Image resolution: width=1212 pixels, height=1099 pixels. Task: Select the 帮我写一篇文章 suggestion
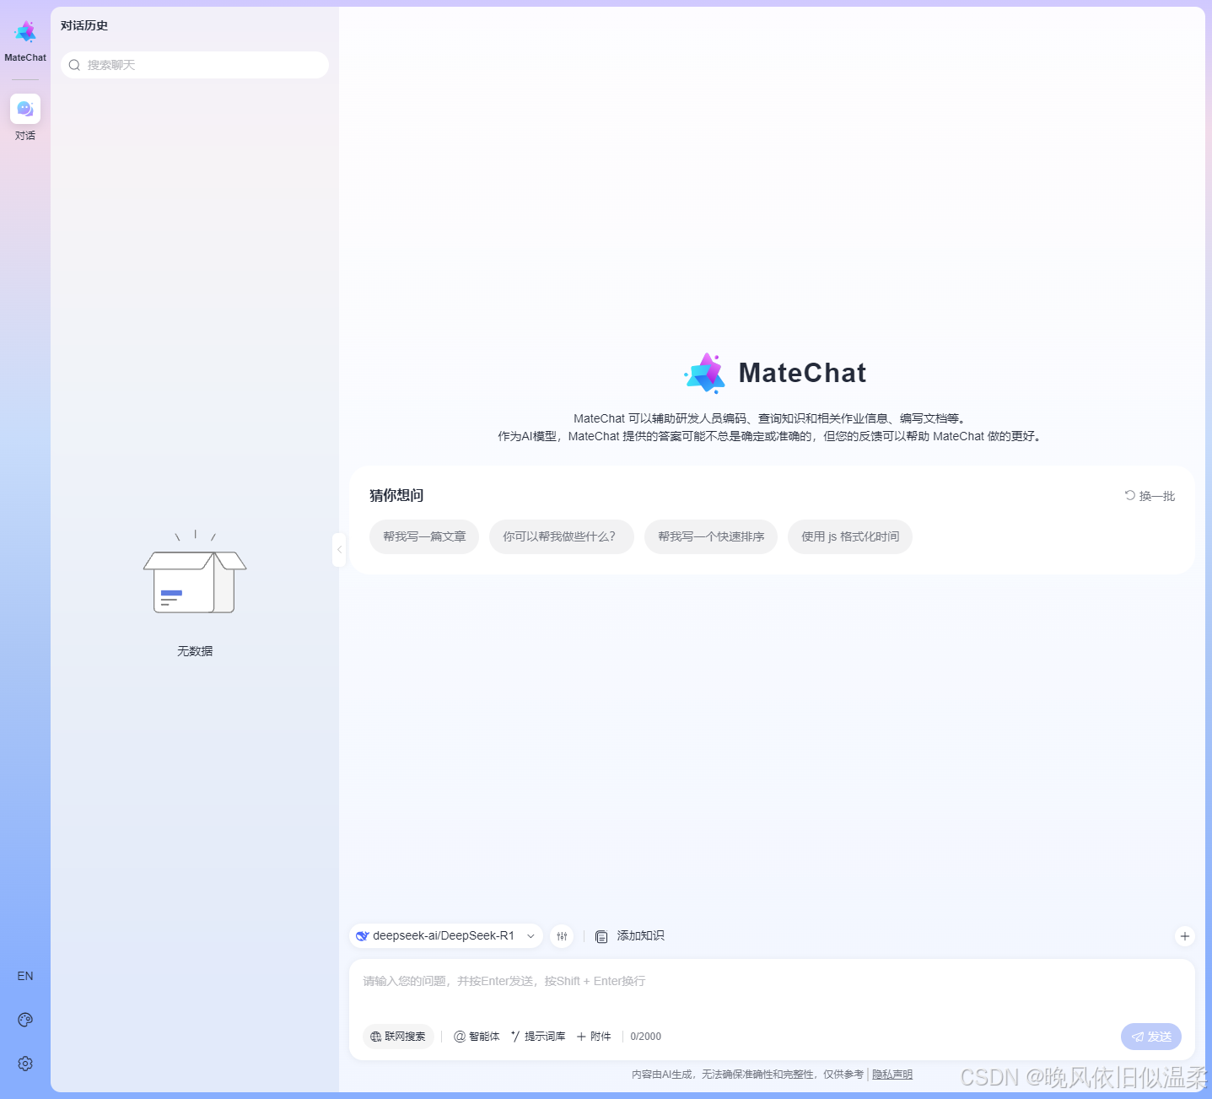click(424, 536)
